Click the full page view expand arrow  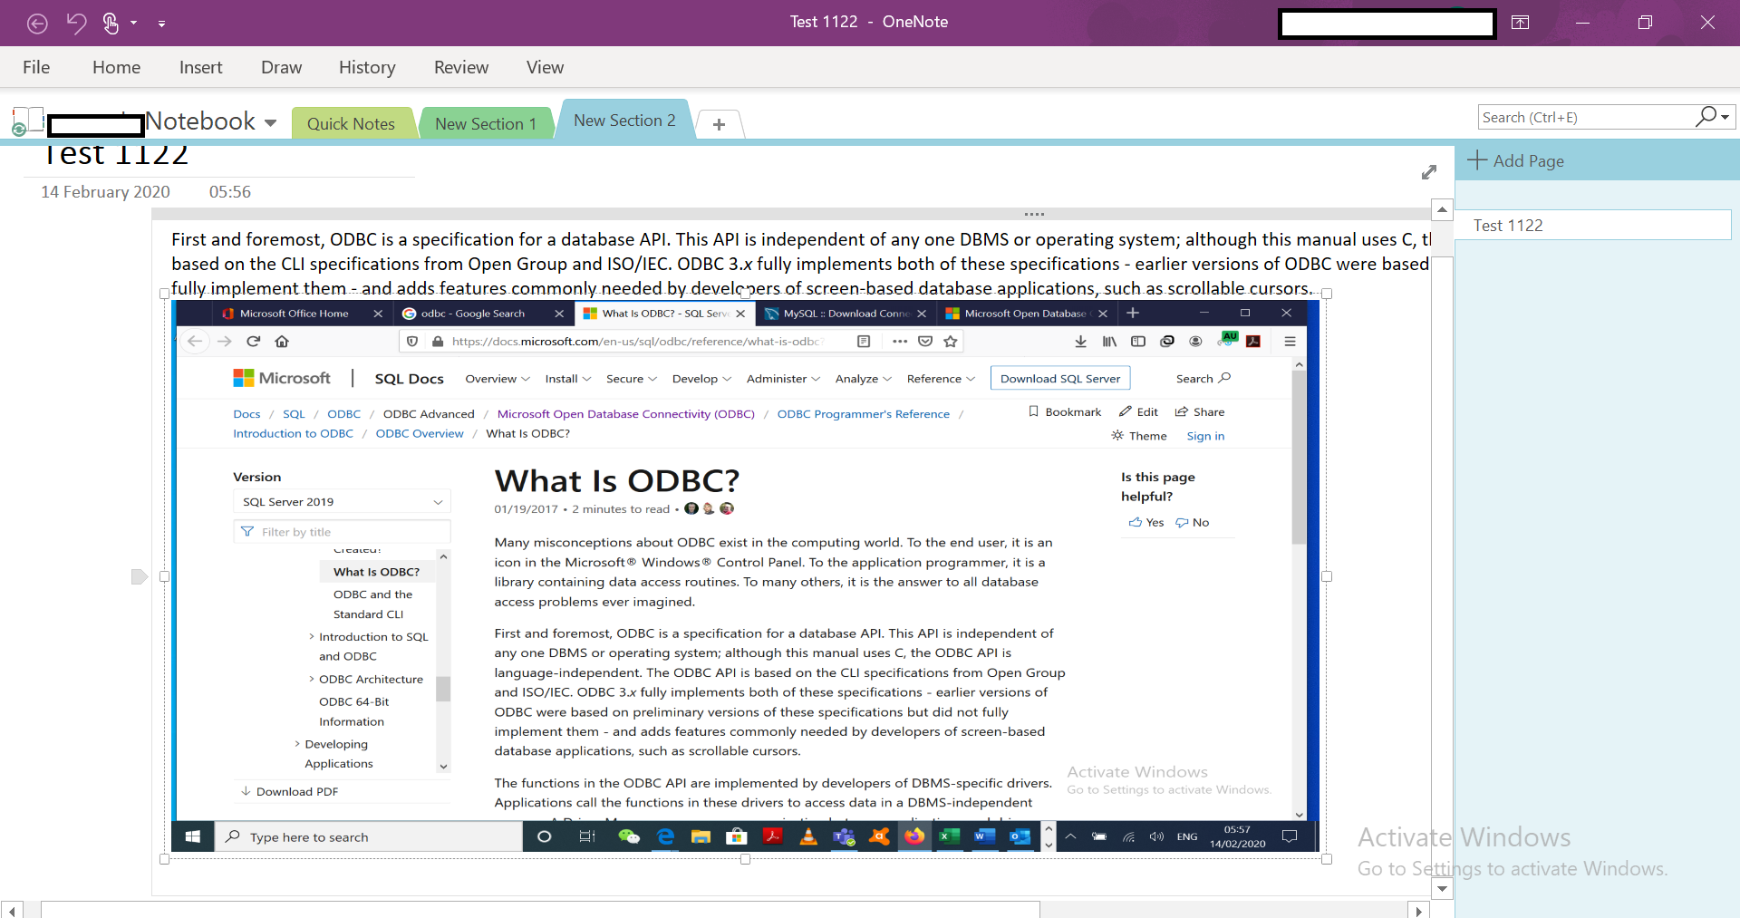pos(1429,172)
